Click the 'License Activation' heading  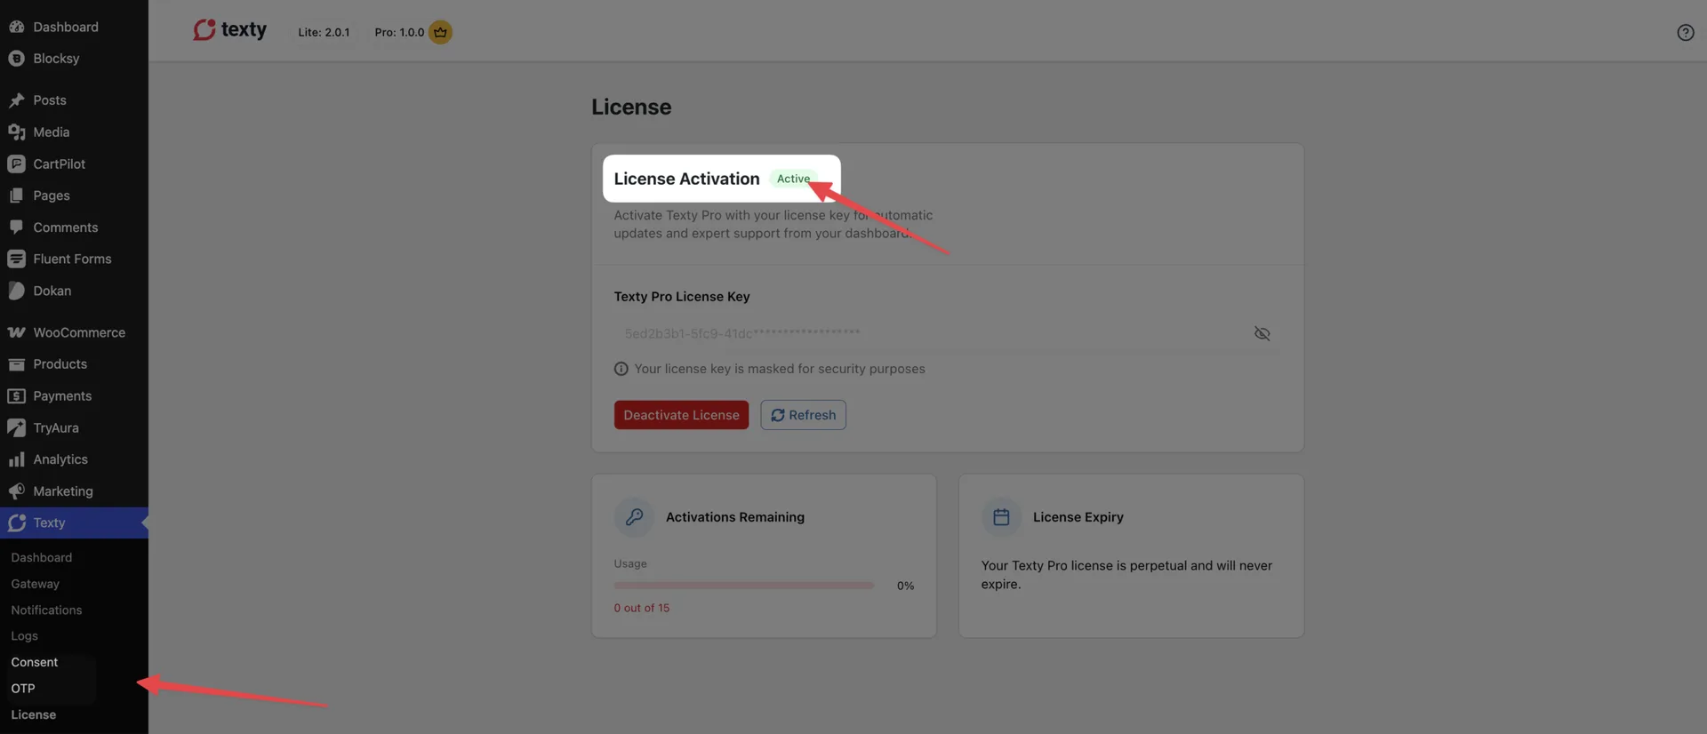[x=686, y=179]
